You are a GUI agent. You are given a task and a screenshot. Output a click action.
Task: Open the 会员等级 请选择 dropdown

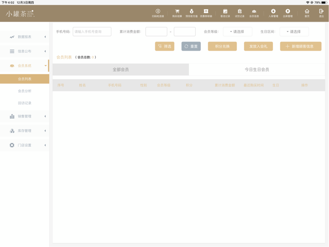pos(237,32)
